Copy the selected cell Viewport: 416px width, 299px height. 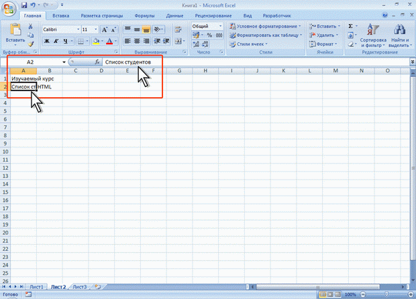30,35
